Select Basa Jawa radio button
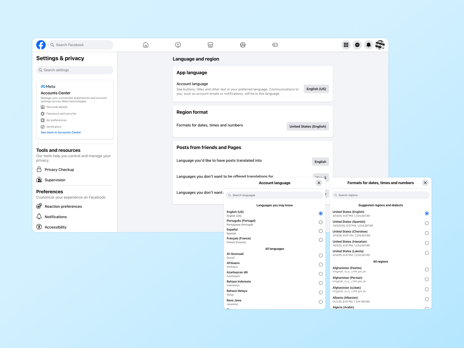Viewport: 464px width, 348px height. point(321,302)
